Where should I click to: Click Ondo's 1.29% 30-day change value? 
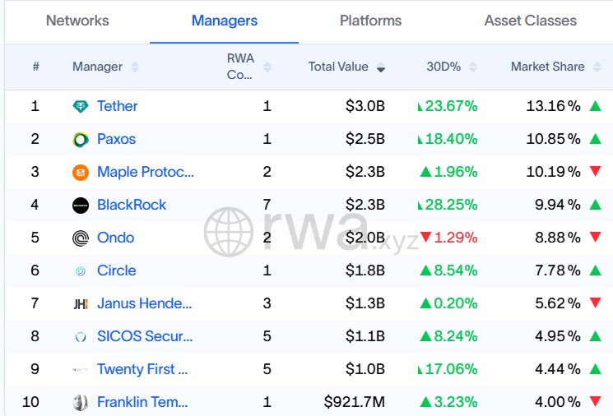tap(455, 238)
